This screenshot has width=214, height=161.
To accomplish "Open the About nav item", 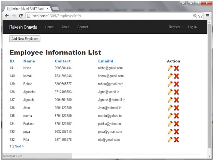I will pos(65,27).
